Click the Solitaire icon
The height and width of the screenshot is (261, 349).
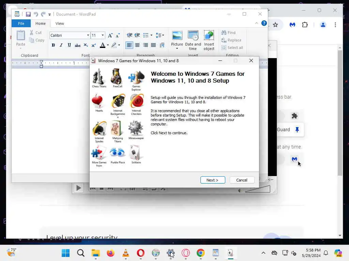136,155
